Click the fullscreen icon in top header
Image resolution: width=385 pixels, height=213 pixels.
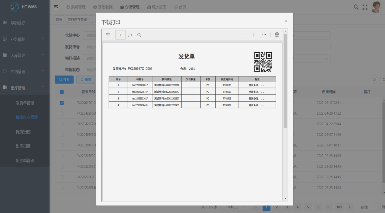tap(365, 7)
